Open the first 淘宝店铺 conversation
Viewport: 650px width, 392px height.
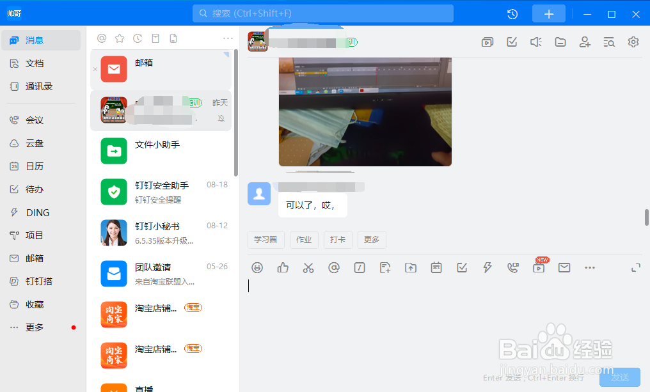[161, 315]
